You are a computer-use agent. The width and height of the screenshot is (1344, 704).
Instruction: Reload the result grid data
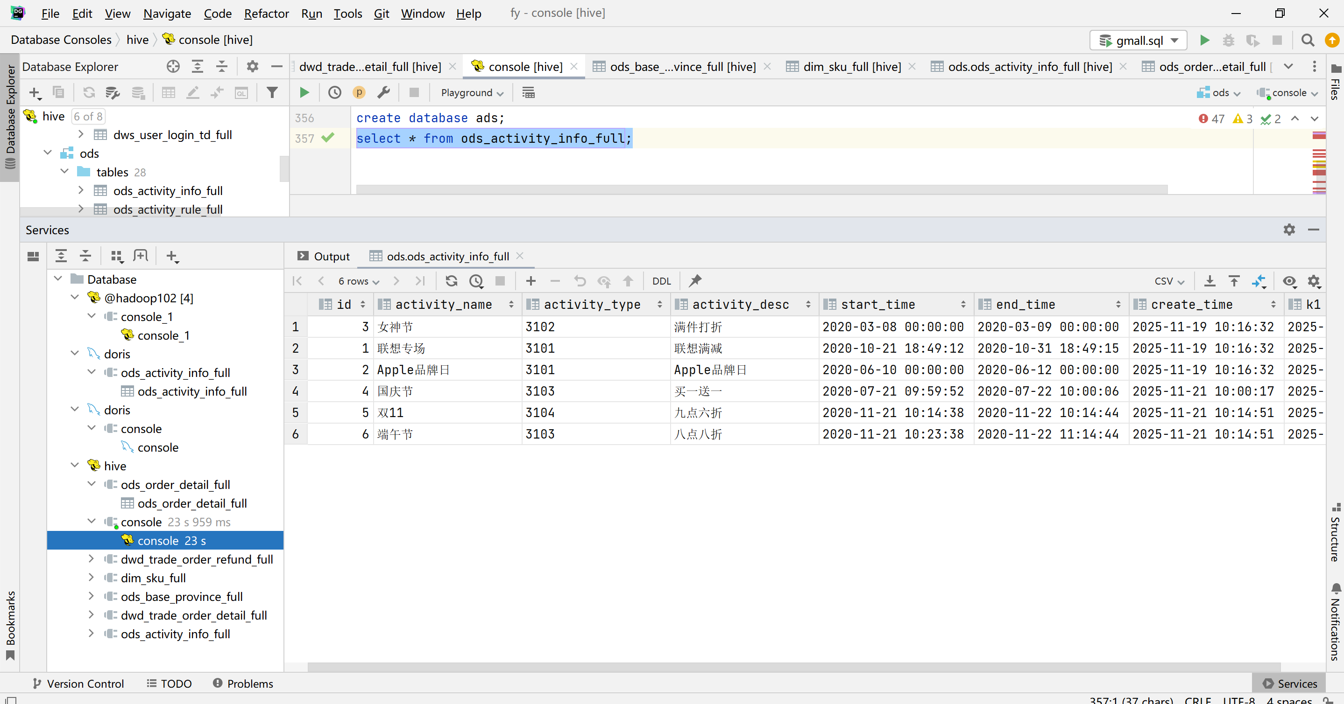[x=451, y=281]
